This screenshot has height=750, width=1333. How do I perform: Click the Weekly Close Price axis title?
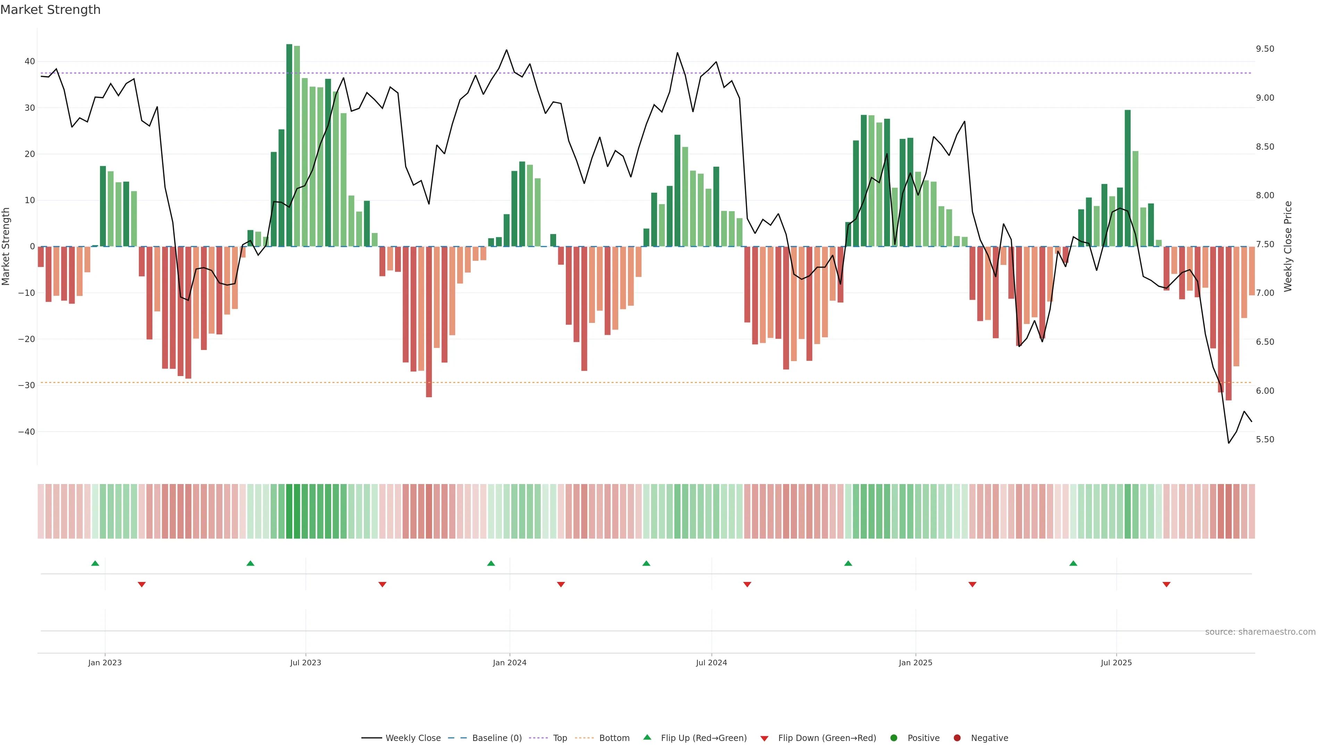pos(1288,247)
